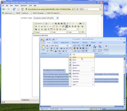Choose Cut in Word context menu
127x111 pixels.
click(81, 54)
